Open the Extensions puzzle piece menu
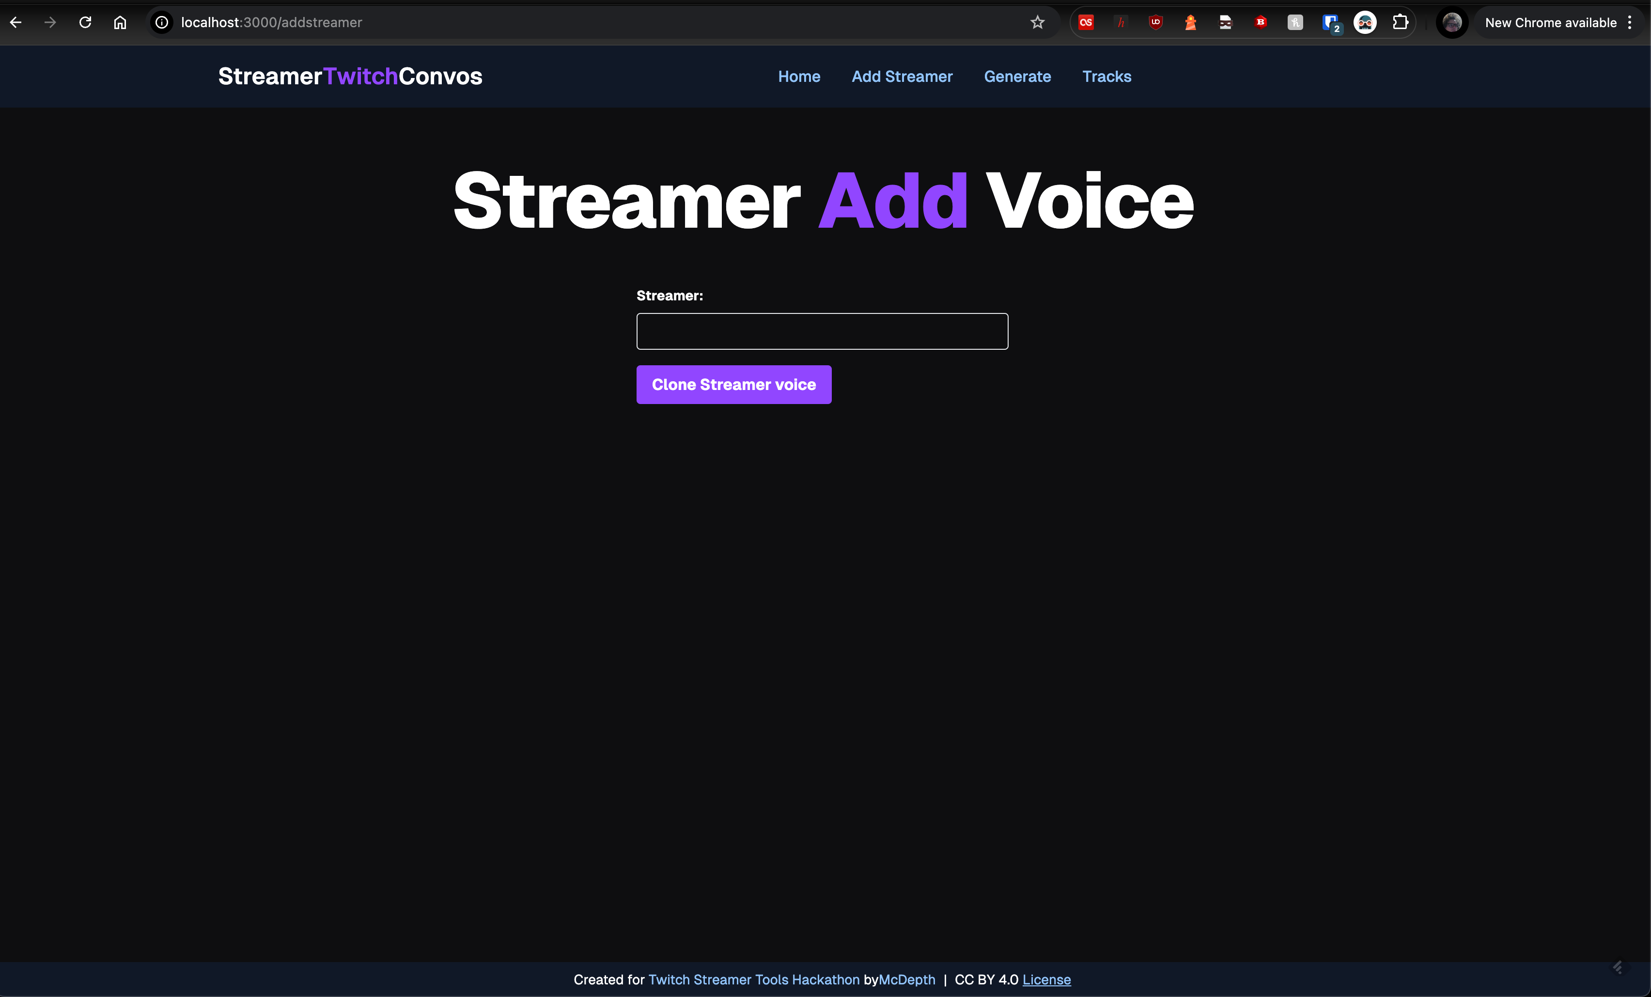 [x=1400, y=22]
